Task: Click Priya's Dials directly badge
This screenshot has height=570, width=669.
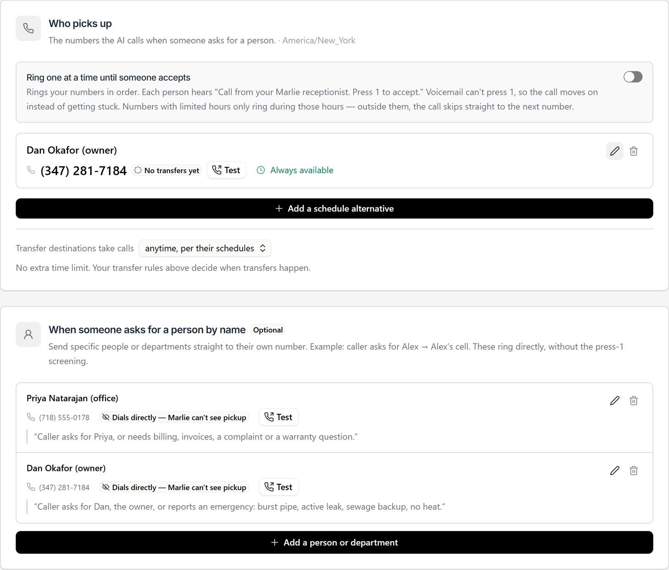Action: [174, 417]
